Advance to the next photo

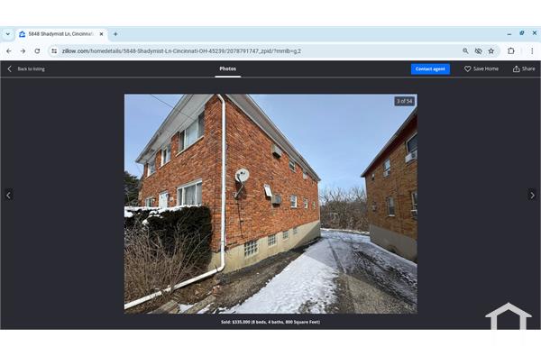532,196
